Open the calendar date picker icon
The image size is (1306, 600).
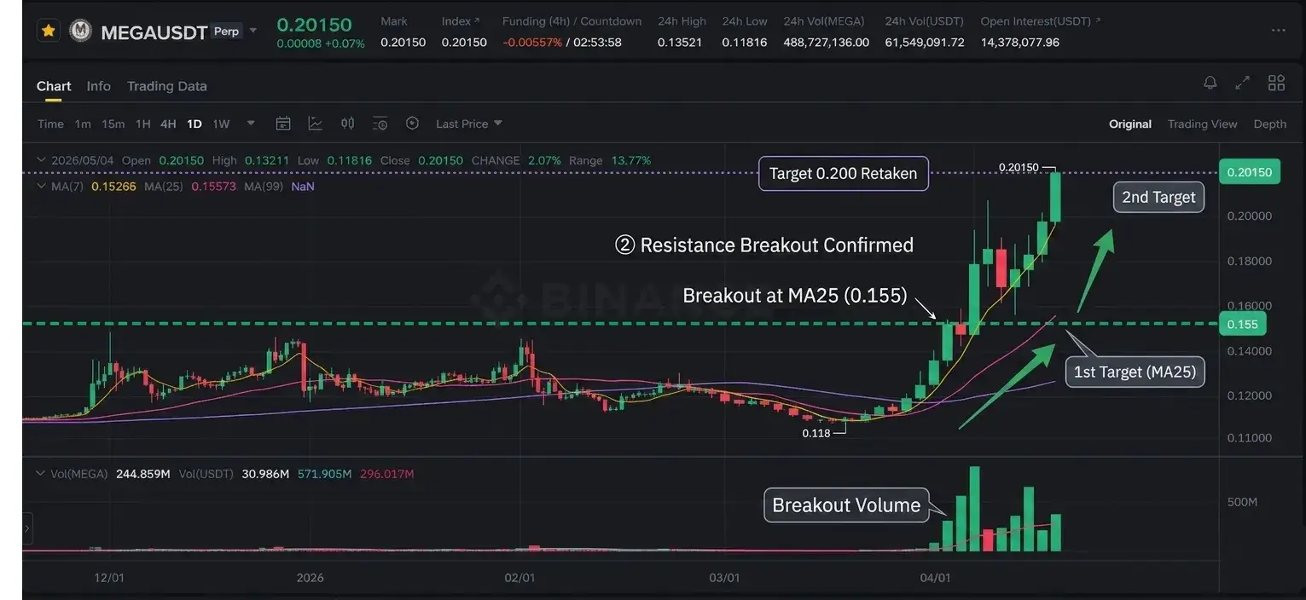click(283, 124)
